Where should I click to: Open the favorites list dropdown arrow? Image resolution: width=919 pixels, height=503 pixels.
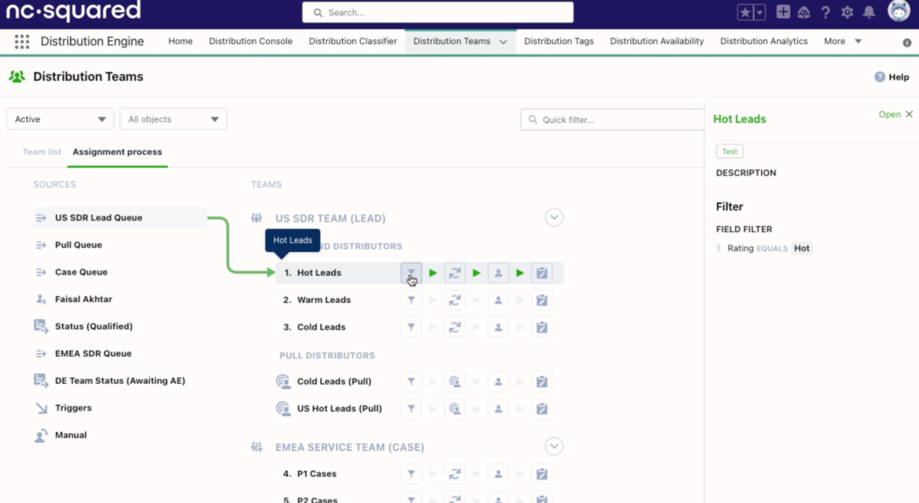point(759,13)
